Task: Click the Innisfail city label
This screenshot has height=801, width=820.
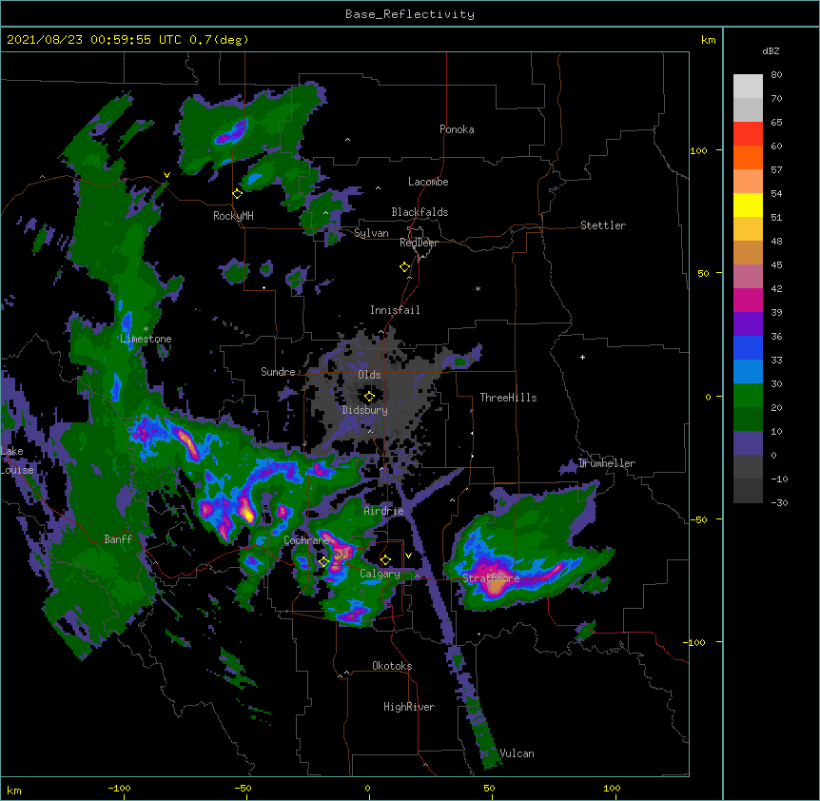Action: pyautogui.click(x=395, y=310)
